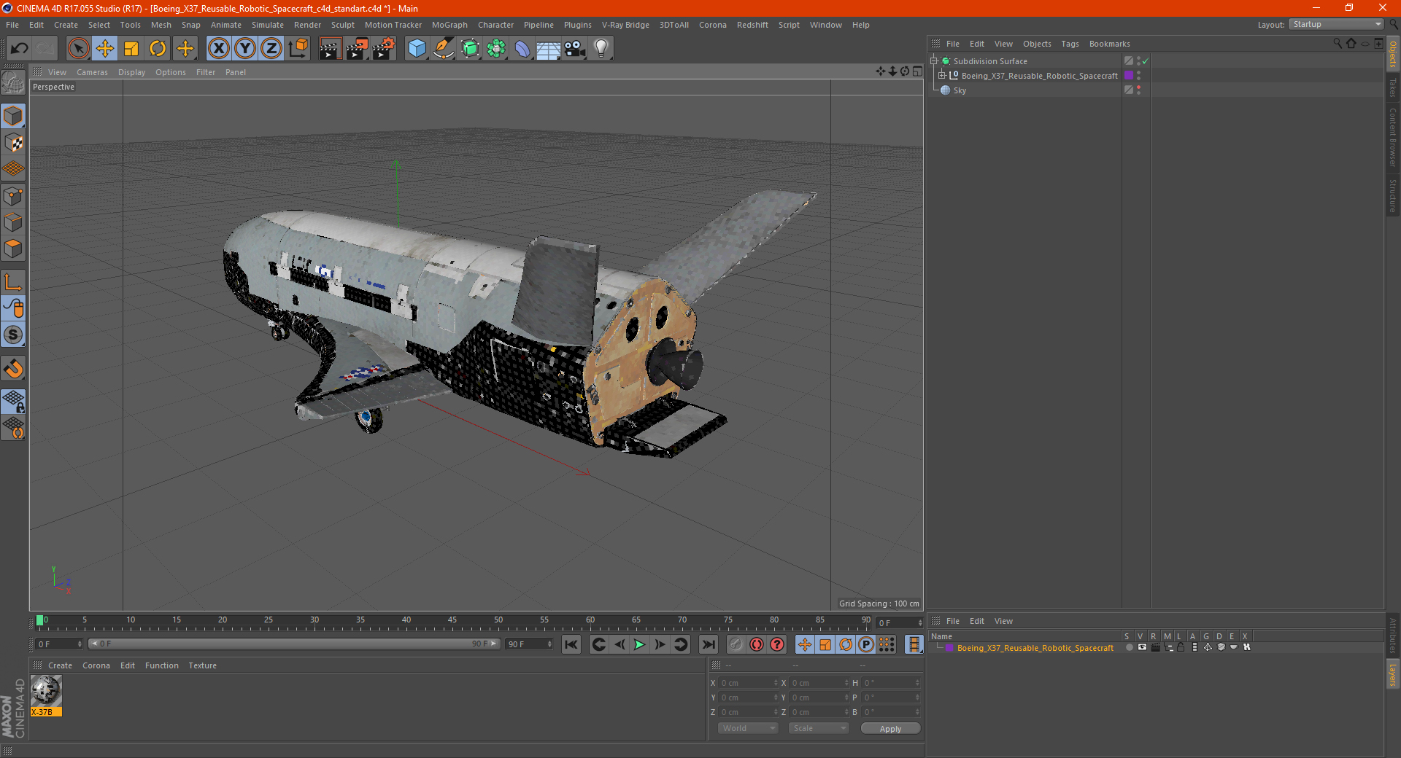The height and width of the screenshot is (758, 1401).
Task: Add a Cube primitive object
Action: point(417,49)
